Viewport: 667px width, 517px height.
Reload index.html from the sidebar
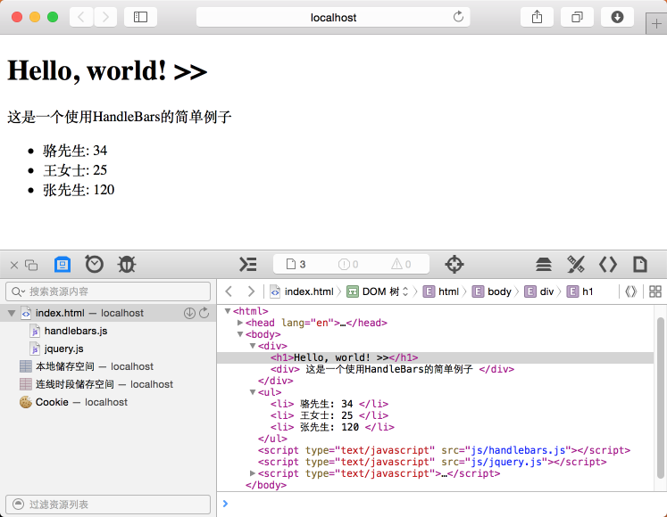(204, 313)
